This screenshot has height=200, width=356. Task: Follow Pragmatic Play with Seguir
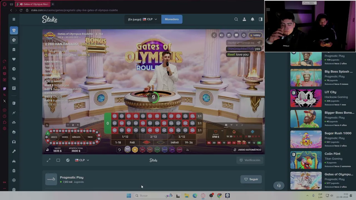pyautogui.click(x=251, y=179)
